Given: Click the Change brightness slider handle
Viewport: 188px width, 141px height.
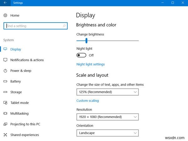Looking at the screenshot, I should click(x=86, y=41).
